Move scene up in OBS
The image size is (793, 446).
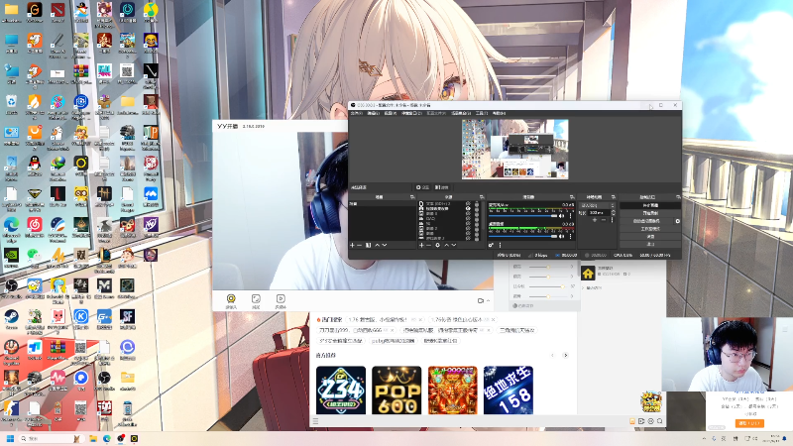[x=378, y=245]
